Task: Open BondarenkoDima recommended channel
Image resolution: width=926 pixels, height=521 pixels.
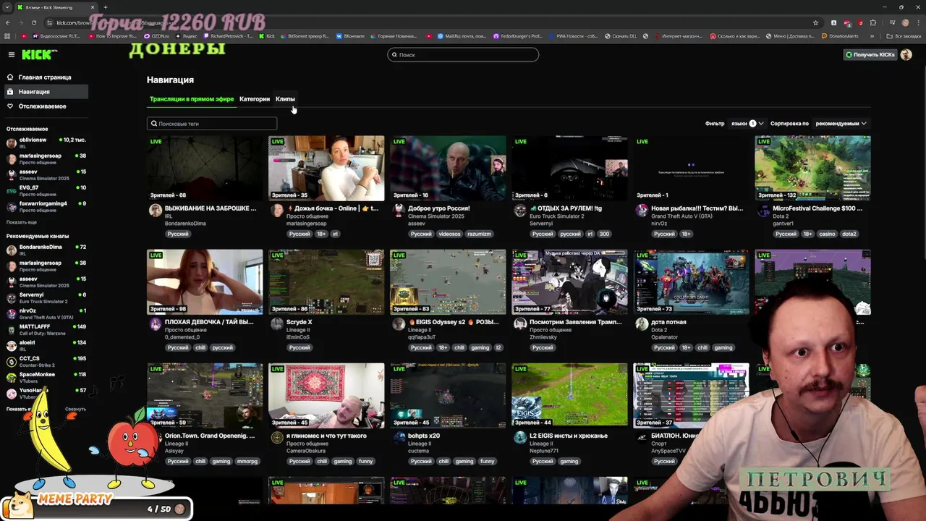Action: pos(46,250)
